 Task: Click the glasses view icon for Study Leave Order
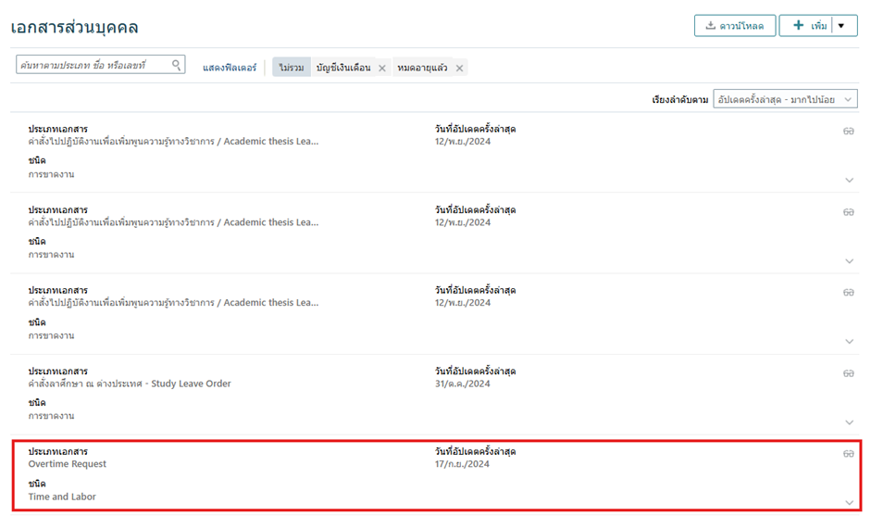pyautogui.click(x=848, y=373)
